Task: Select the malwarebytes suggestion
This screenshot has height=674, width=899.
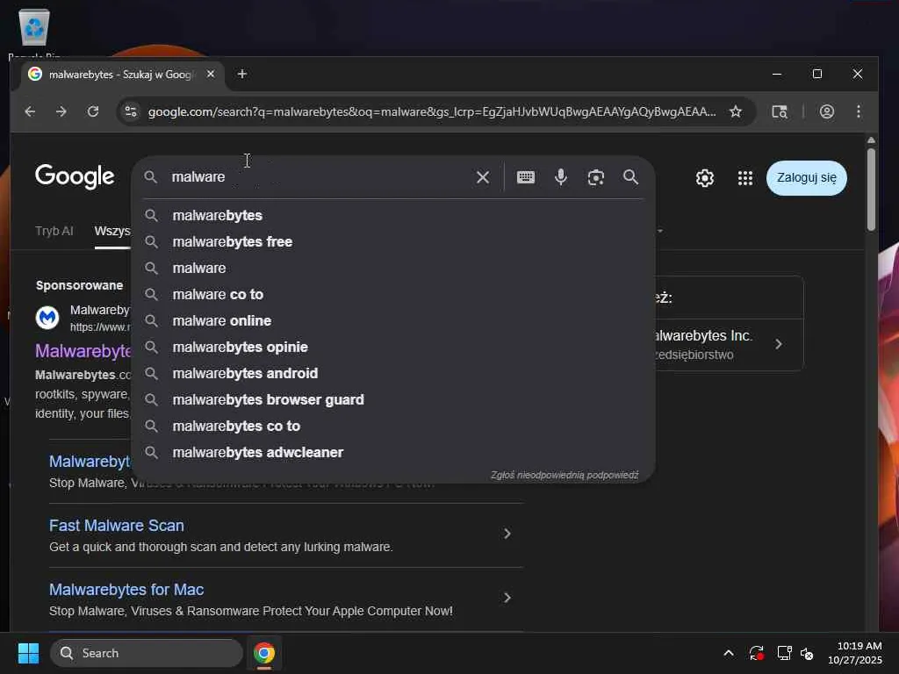Action: (x=393, y=216)
